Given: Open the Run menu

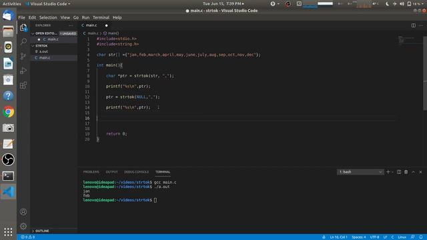Looking at the screenshot, I should (85, 17).
